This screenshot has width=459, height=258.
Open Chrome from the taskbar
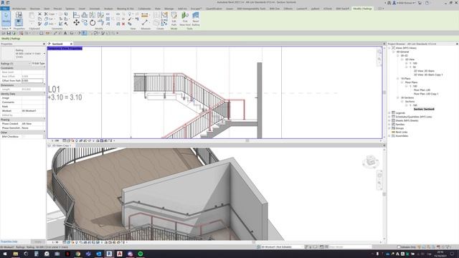coord(78,254)
